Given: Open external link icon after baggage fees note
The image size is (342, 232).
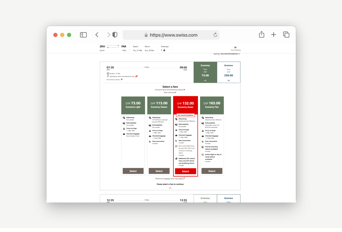Looking at the screenshot, I should point(184,178).
